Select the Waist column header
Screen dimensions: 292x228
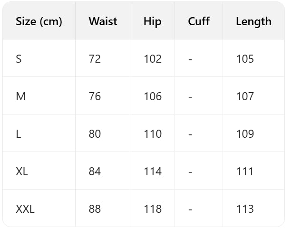[x=103, y=21]
